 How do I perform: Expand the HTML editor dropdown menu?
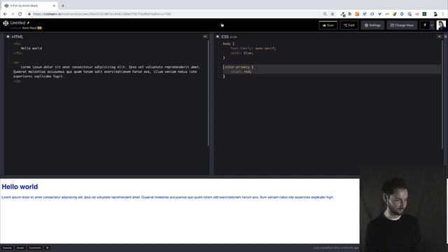pyautogui.click(x=205, y=36)
